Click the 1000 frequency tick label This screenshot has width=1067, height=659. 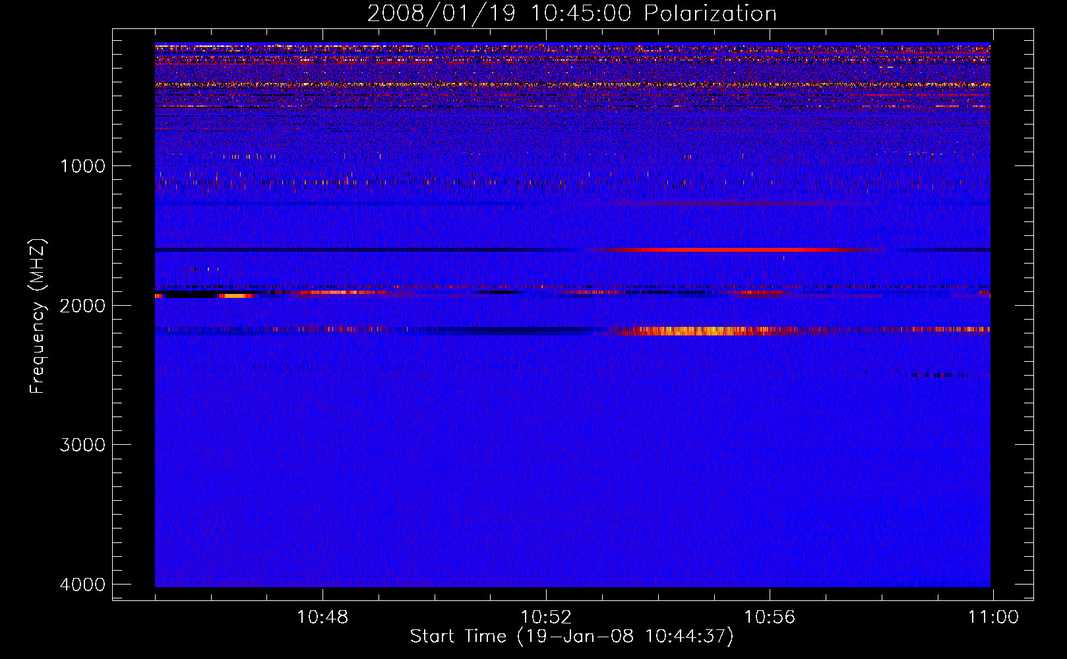[82, 165]
